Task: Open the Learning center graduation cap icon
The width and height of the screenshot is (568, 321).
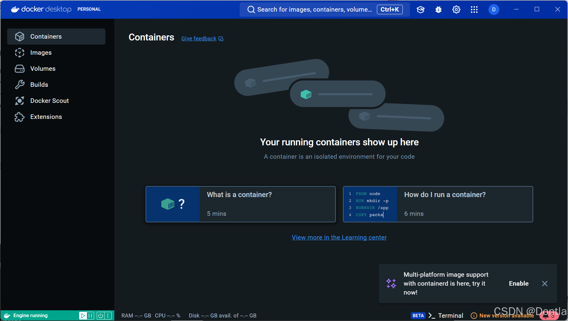Action: pyautogui.click(x=420, y=10)
